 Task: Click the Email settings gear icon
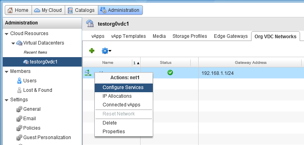tap(19, 119)
